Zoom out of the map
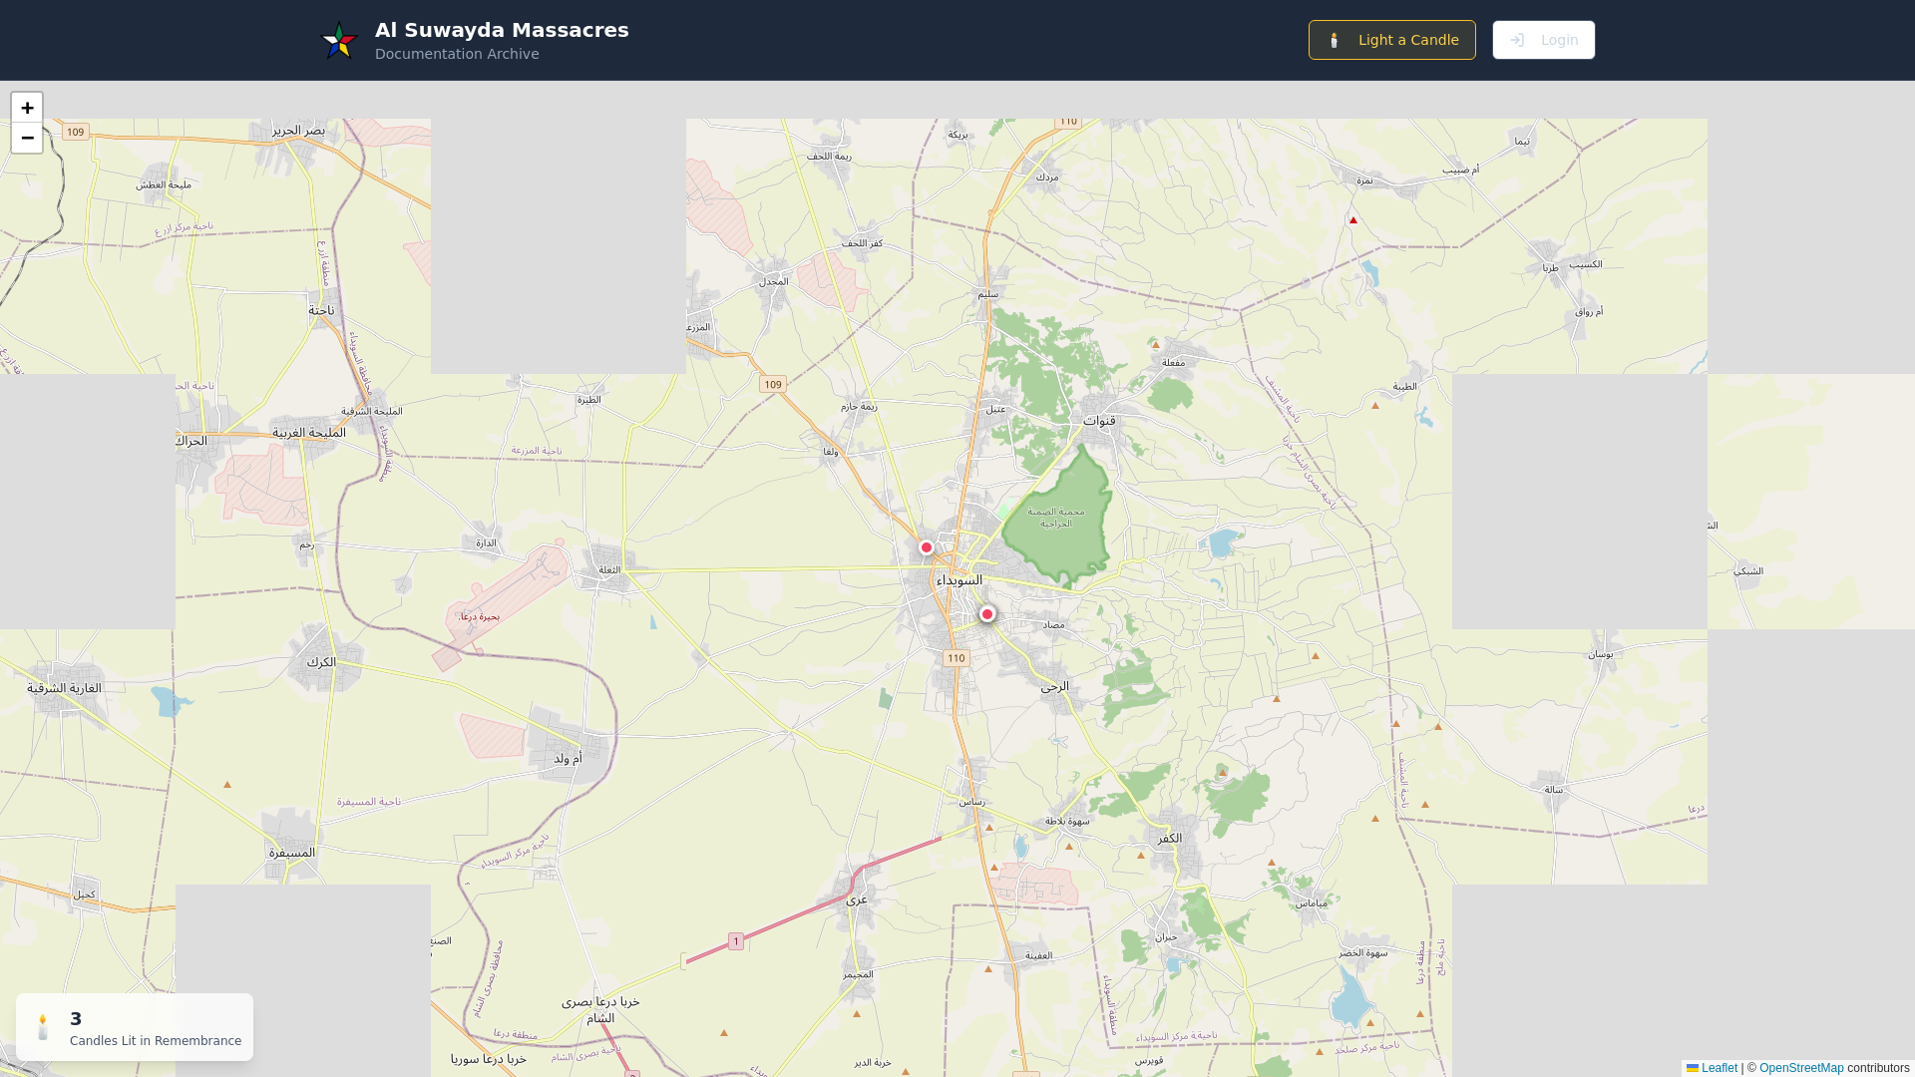Image resolution: width=1915 pixels, height=1077 pixels. [x=27, y=138]
